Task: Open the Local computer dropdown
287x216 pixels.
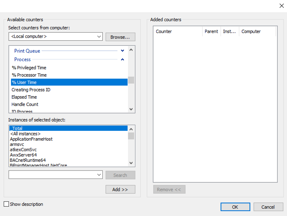Action: click(99, 37)
